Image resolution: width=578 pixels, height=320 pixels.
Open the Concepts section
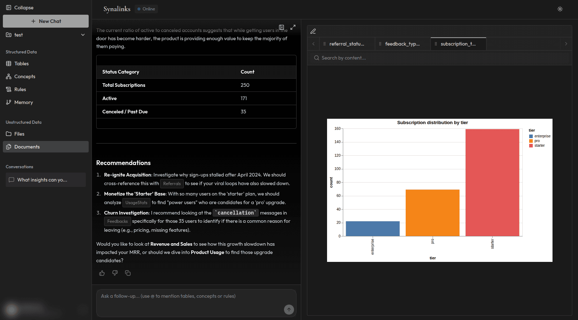[24, 76]
